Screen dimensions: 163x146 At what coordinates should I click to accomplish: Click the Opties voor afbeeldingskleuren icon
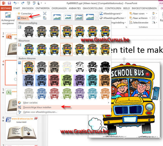coord(19,112)
